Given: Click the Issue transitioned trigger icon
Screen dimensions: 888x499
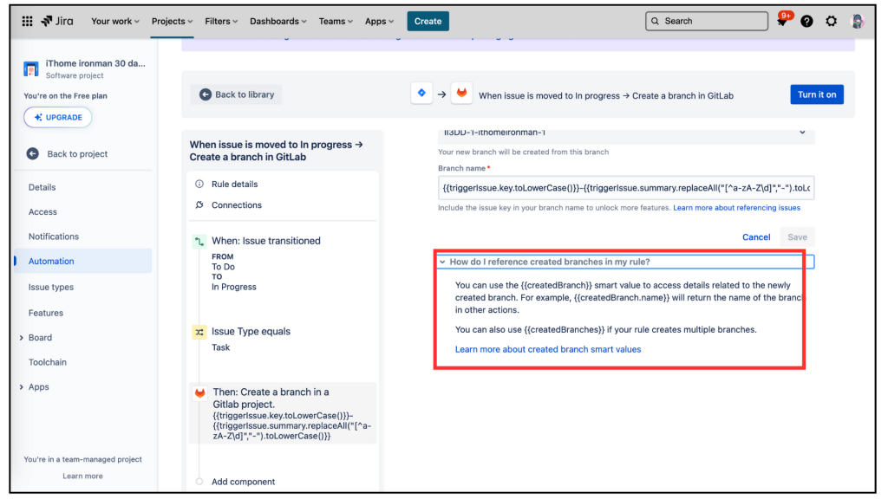Looking at the screenshot, I should pyautogui.click(x=199, y=242).
